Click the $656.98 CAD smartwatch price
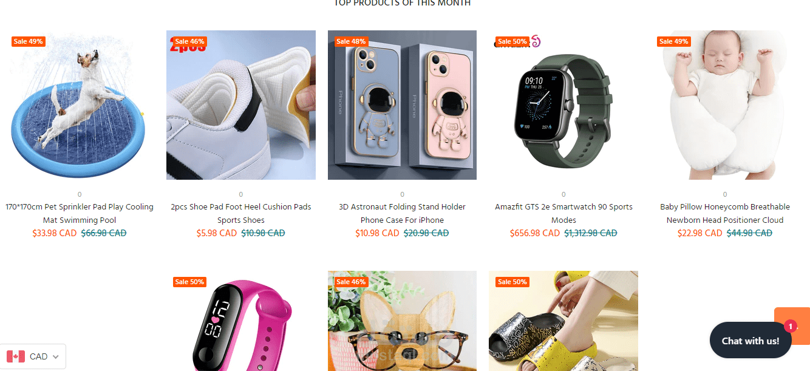This screenshot has height=371, width=810. (x=535, y=233)
